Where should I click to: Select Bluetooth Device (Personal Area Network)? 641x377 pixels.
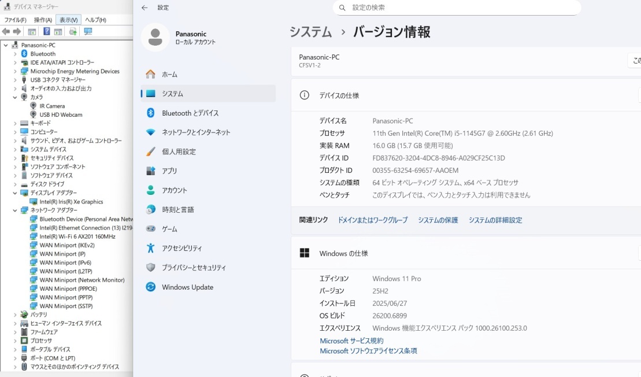tap(86, 219)
